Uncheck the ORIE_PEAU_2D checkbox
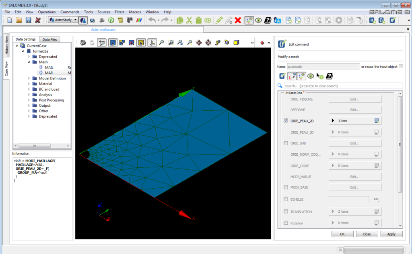Screen dimensions: 412x254 (286, 120)
